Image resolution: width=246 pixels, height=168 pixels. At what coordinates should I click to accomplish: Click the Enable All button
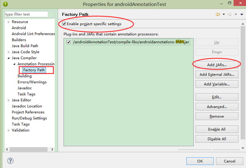point(217,130)
